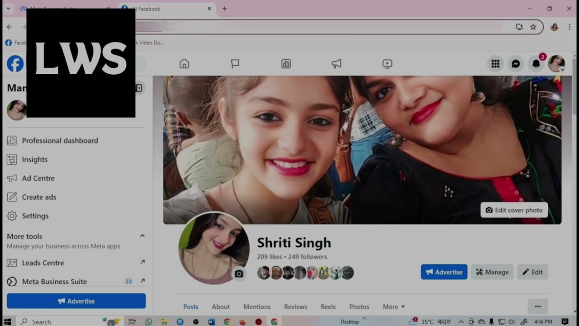
Task: Toggle the sidebar collapse panel icon
Action: 138,88
